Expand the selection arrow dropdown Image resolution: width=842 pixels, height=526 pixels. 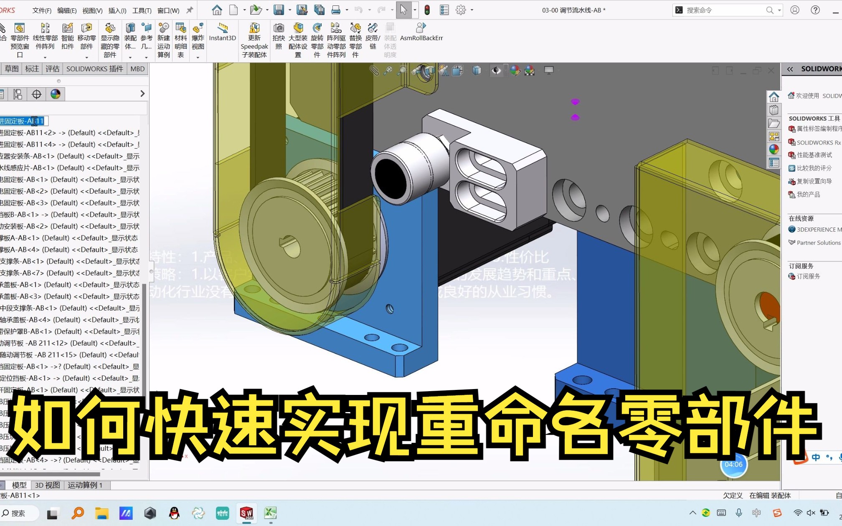tap(415, 10)
